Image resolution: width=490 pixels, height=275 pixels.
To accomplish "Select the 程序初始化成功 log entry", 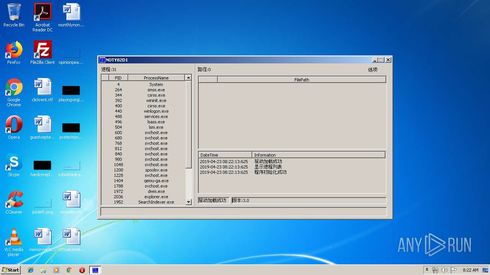I will coord(292,172).
